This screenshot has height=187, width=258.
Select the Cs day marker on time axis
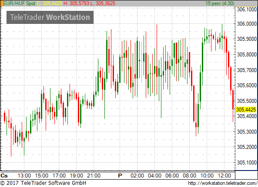4,176
